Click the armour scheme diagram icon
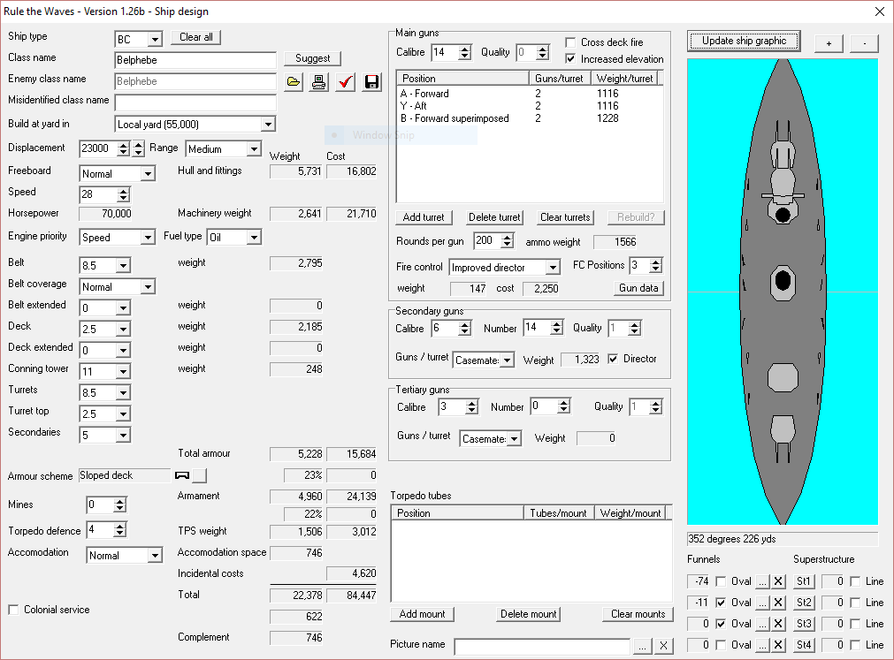Screen dimensions: 894x660 click(182, 475)
